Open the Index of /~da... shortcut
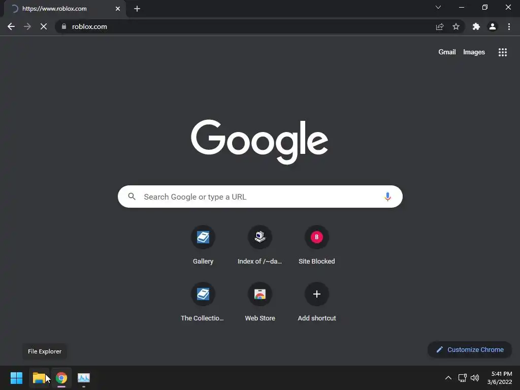This screenshot has width=520, height=390. [260, 245]
